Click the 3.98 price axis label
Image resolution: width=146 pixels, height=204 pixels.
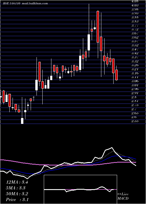click(x=135, y=9)
